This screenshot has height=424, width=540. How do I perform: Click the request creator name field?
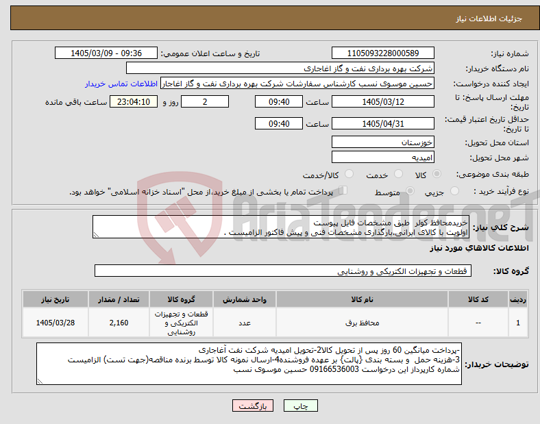point(297,84)
